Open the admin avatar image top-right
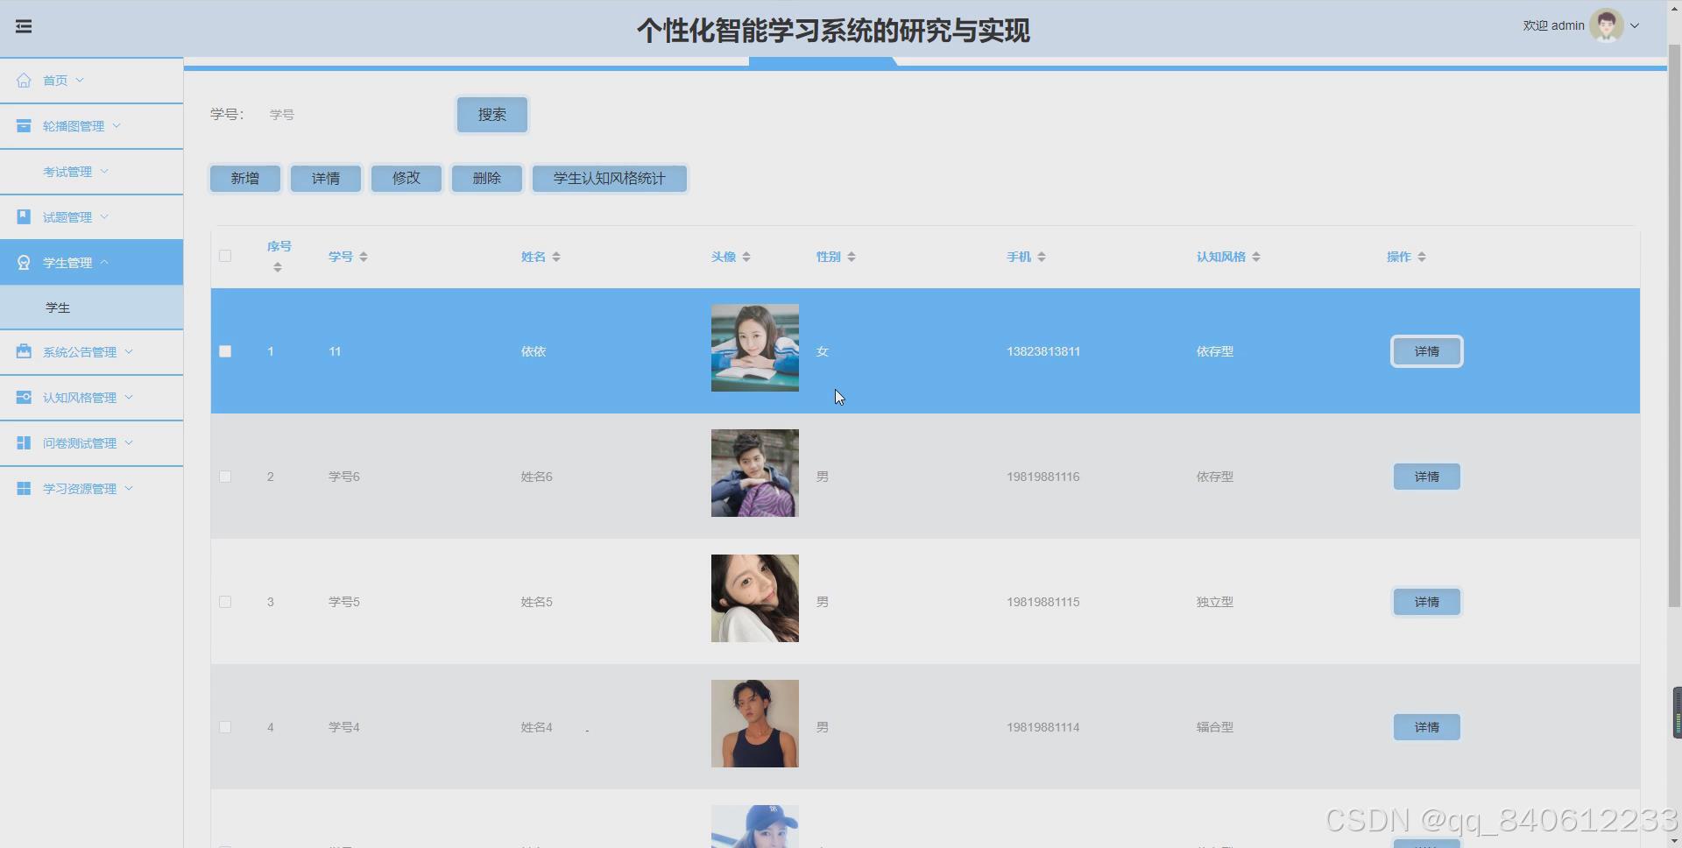This screenshot has height=848, width=1682. point(1607,25)
